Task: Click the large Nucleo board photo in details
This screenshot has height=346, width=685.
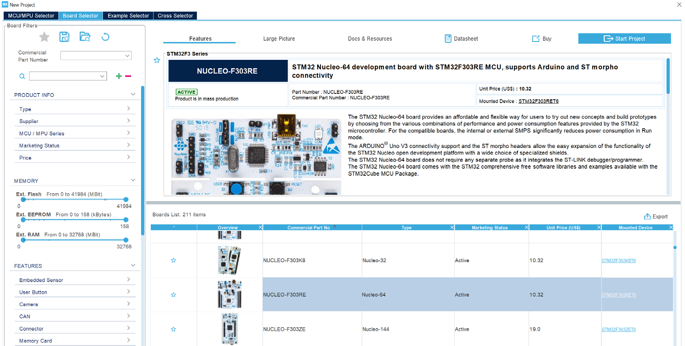Action: (x=256, y=154)
